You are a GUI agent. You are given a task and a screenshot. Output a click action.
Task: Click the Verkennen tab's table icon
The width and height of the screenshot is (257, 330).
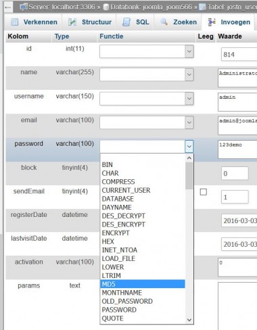tap(15, 22)
